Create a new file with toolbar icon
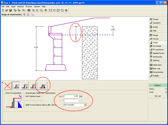This screenshot has height=125, width=168. click(x=3, y=10)
